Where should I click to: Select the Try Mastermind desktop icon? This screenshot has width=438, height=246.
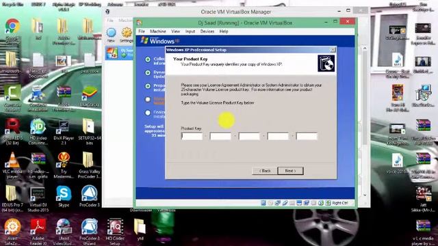coord(64,165)
